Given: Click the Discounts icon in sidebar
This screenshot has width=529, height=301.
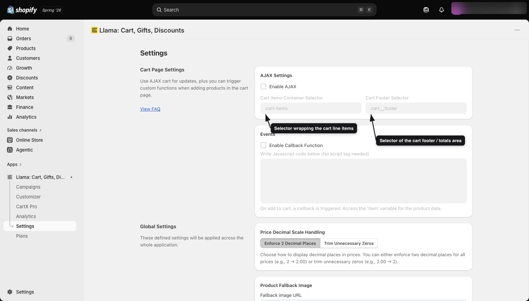Looking at the screenshot, I should 10,78.
